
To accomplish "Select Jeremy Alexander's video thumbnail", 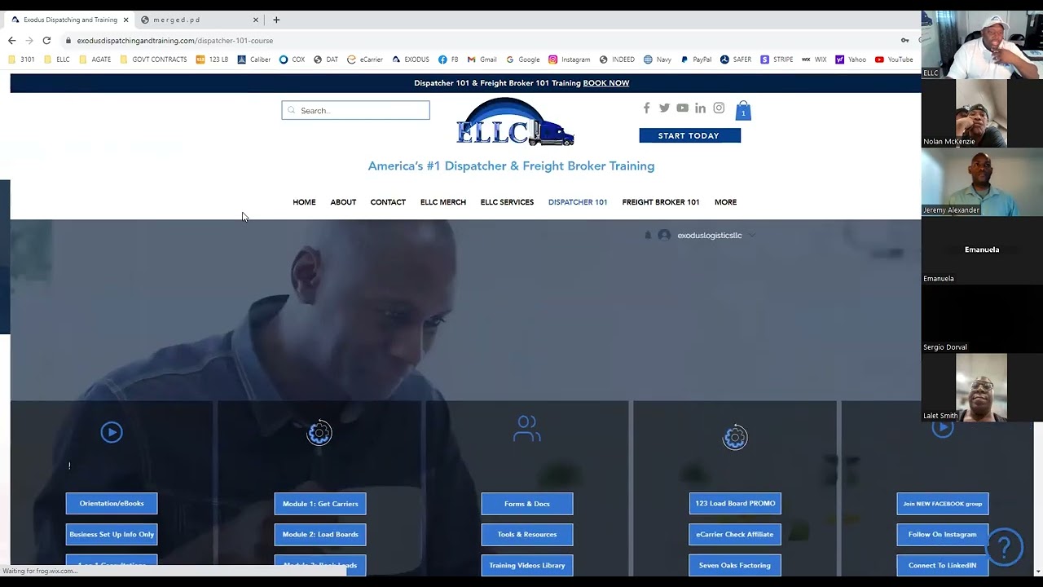I will tap(982, 182).
